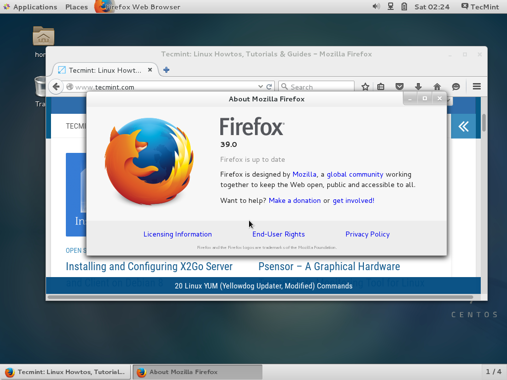
Task: Click the site identity globe icon
Action: coord(69,87)
